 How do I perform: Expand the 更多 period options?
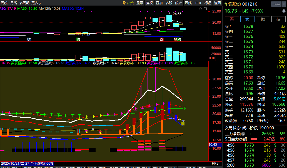point(36,3)
